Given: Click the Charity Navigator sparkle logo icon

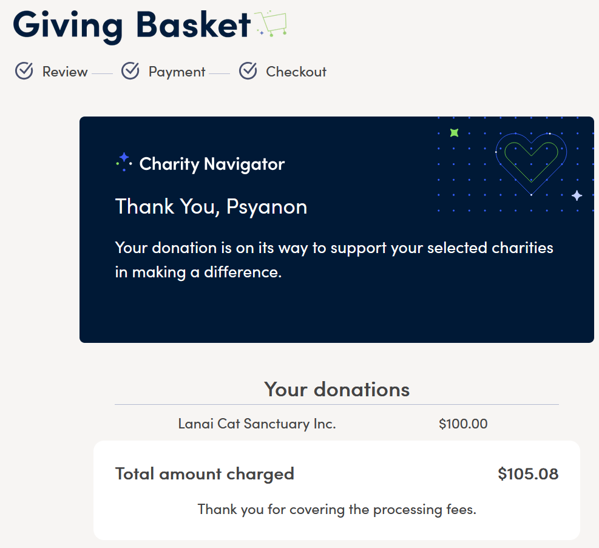Looking at the screenshot, I should (x=124, y=162).
